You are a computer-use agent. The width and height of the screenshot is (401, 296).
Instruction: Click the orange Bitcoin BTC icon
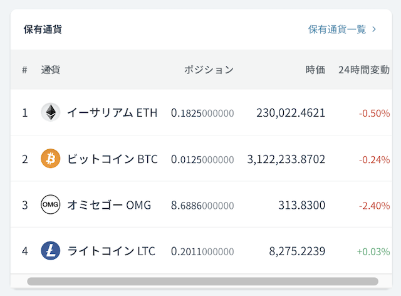pyautogui.click(x=51, y=159)
